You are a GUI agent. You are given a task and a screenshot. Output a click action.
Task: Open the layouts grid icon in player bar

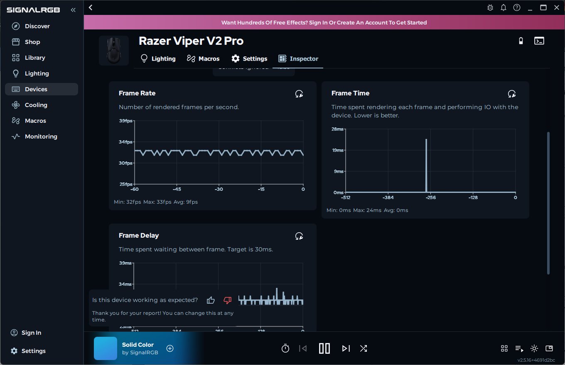click(x=504, y=348)
